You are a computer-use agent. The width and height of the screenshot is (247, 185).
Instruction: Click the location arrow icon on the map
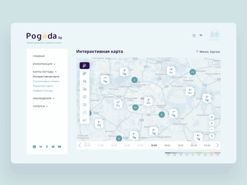[x=212, y=117]
